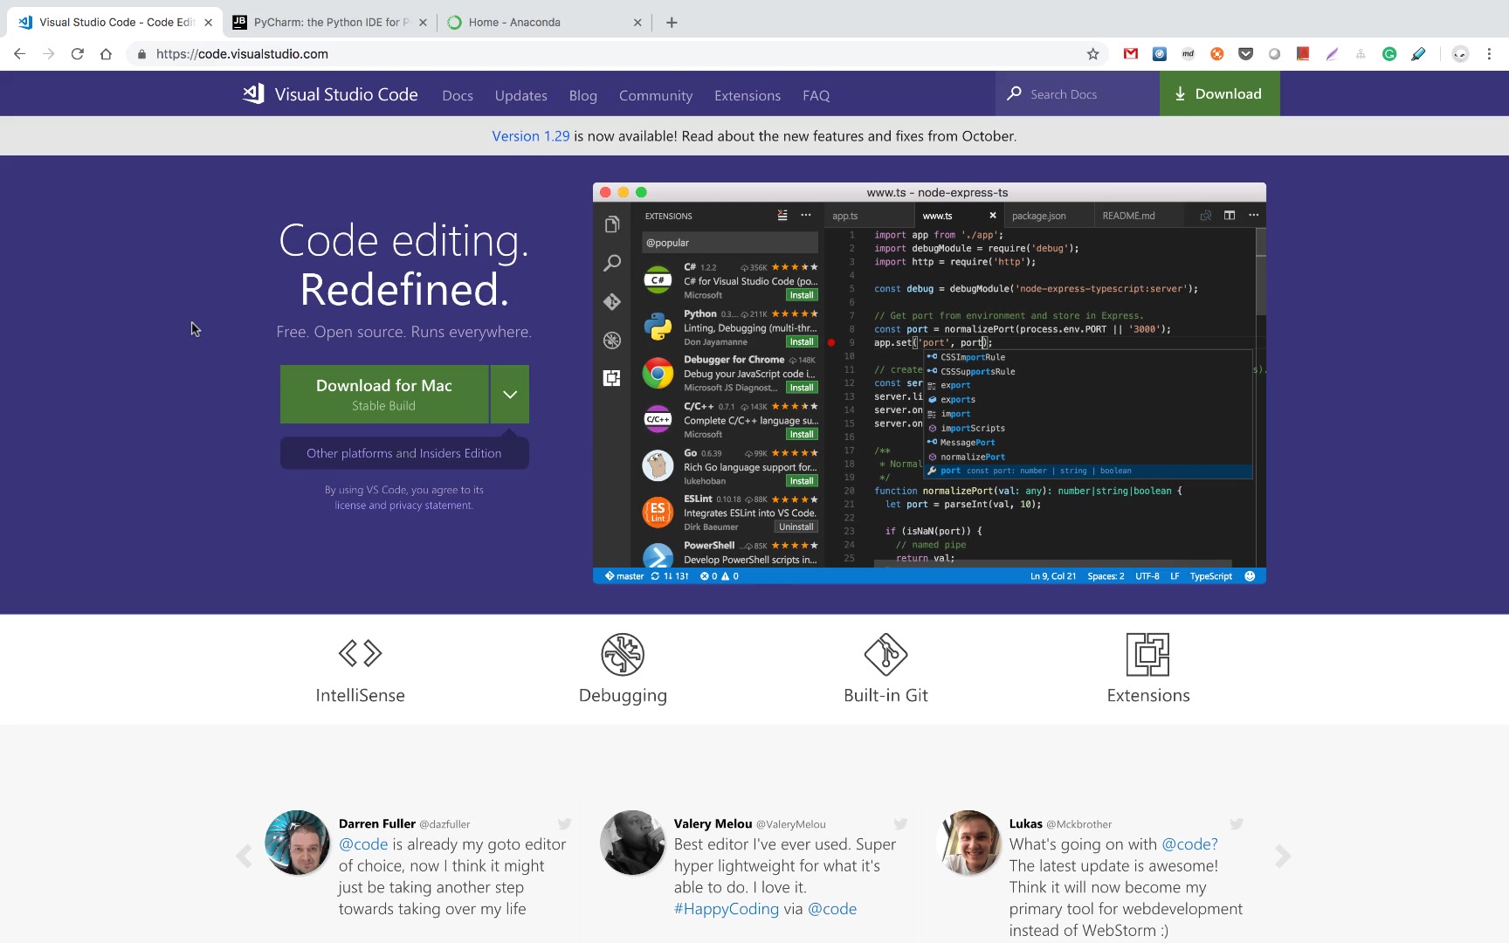Click the Built-in Git feature icon
1509x943 pixels.
click(885, 654)
